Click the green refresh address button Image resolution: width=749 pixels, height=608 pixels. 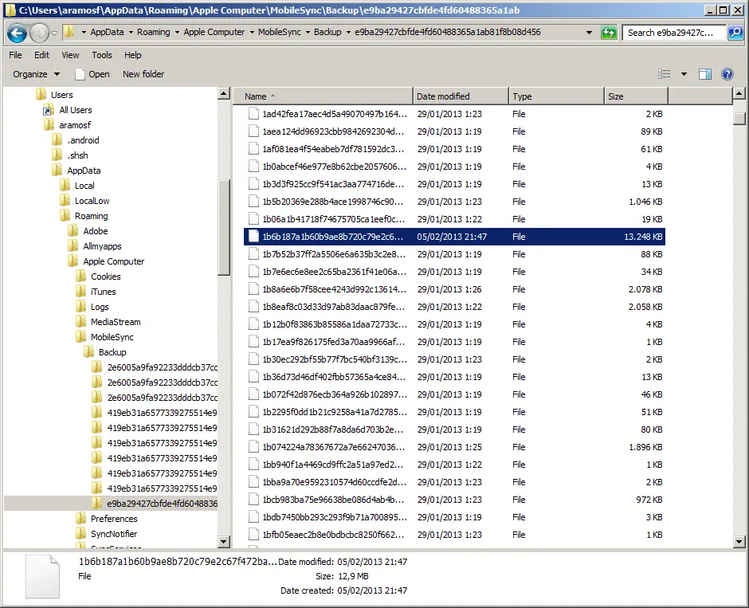coord(609,33)
